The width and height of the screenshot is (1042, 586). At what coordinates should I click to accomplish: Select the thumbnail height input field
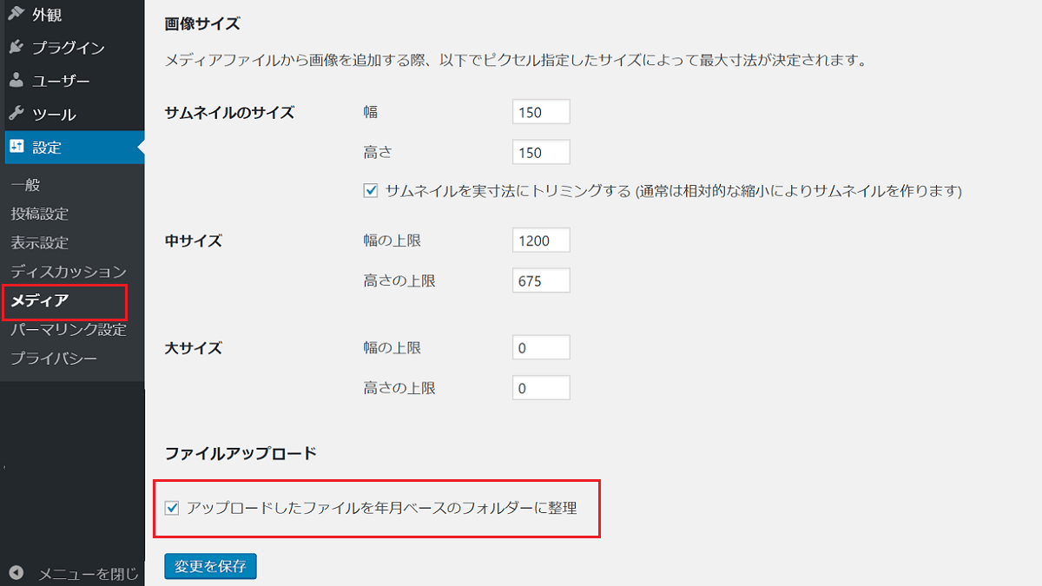click(x=541, y=152)
